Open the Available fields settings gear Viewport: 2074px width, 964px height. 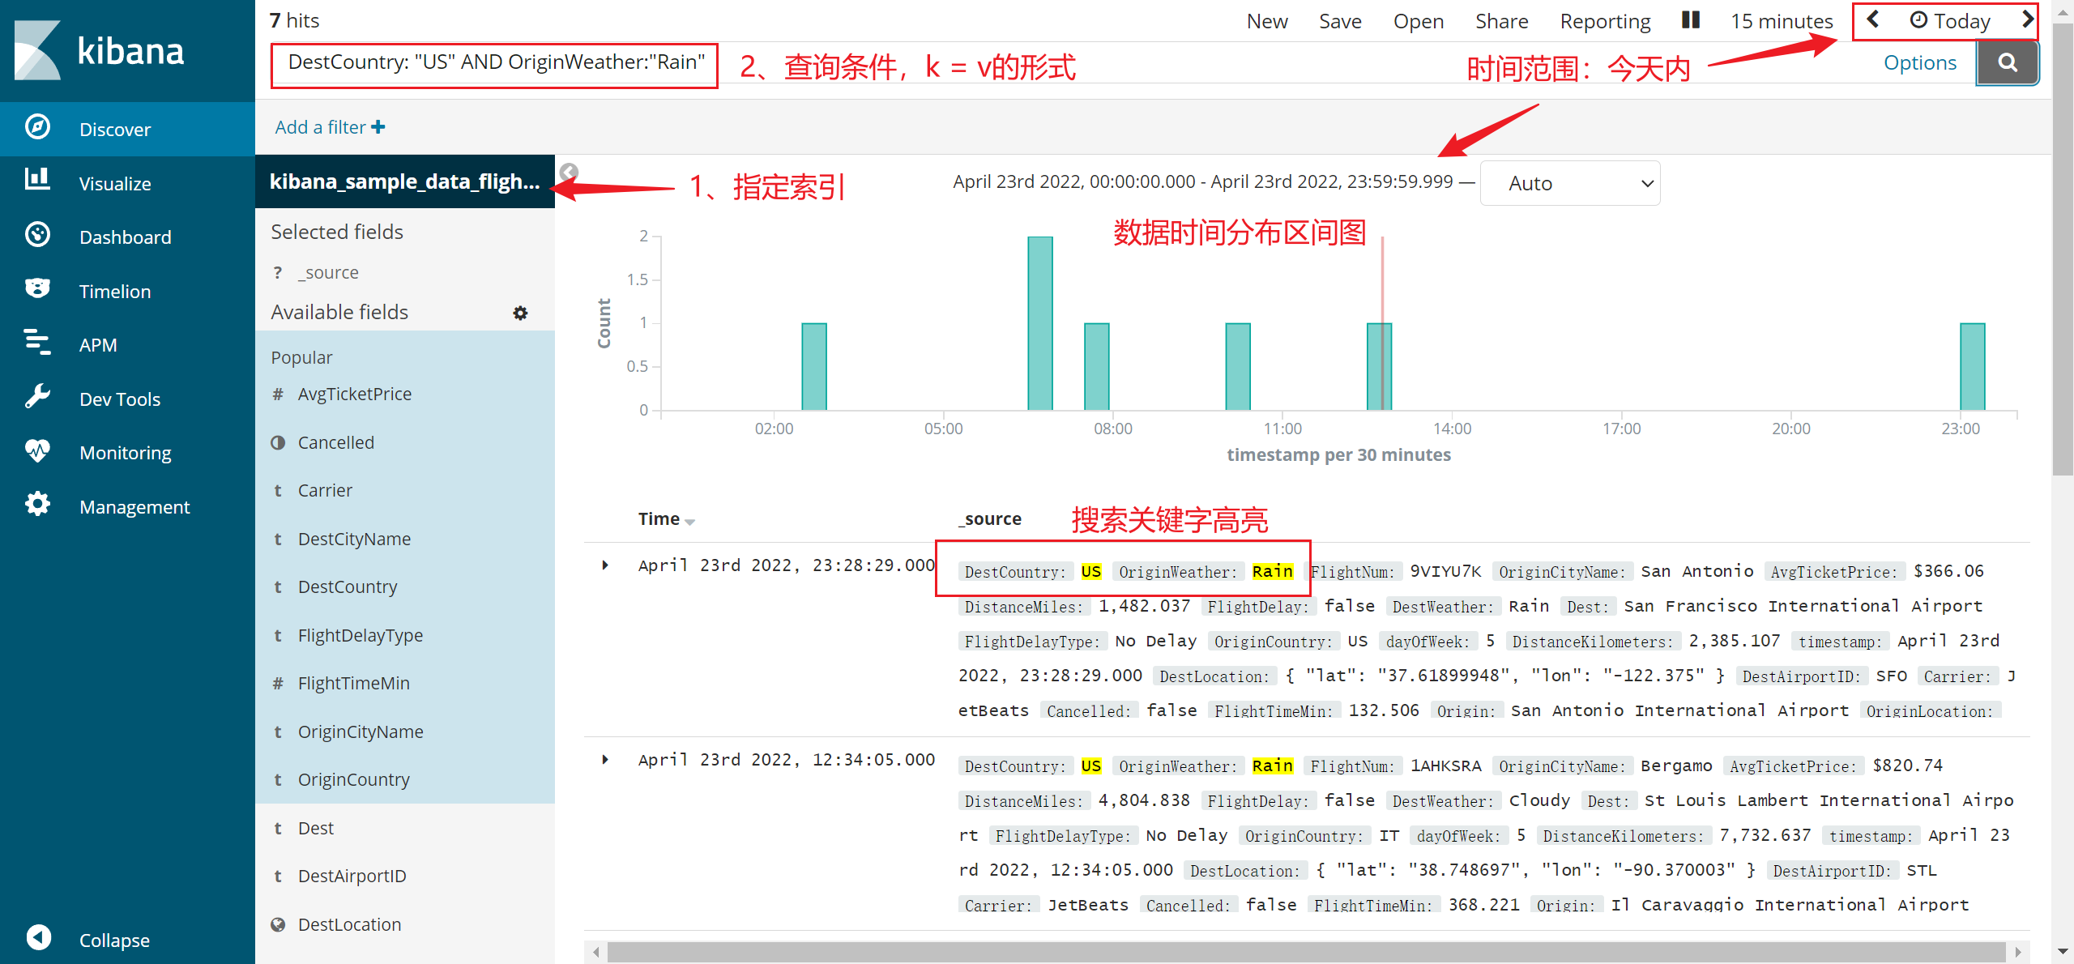pos(520,313)
